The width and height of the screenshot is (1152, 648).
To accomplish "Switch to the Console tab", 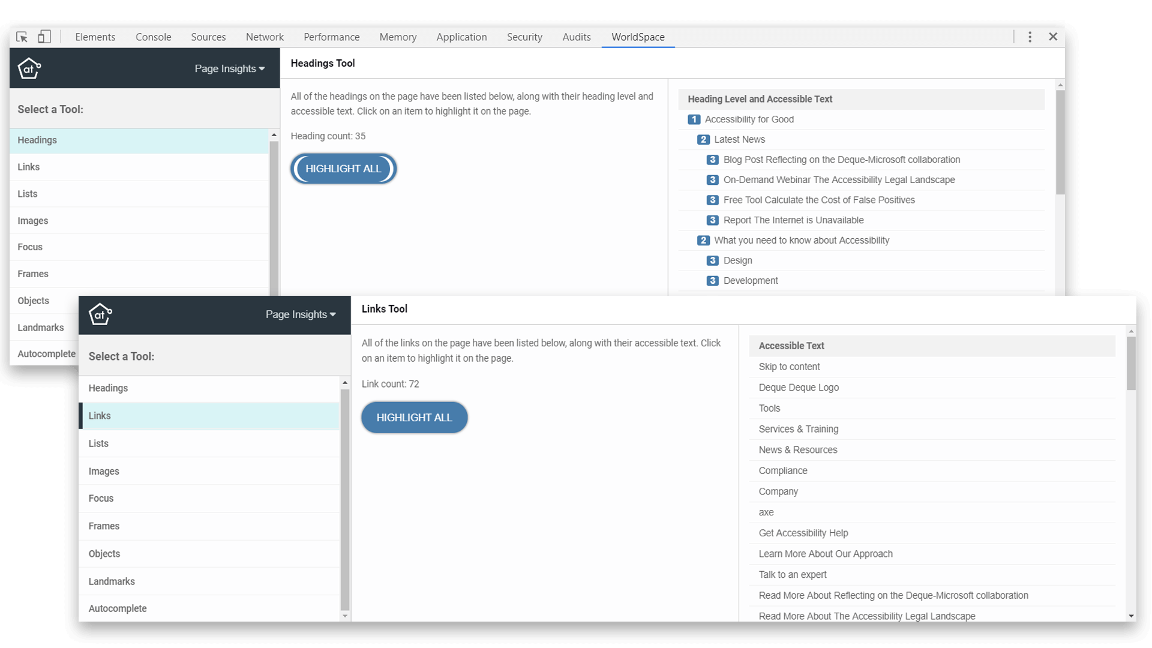I will pyautogui.click(x=154, y=37).
